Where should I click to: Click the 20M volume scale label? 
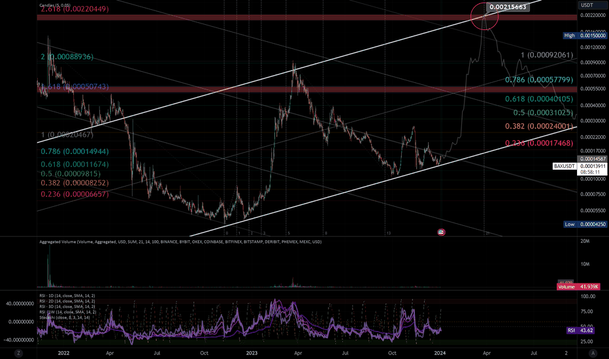pos(585,242)
